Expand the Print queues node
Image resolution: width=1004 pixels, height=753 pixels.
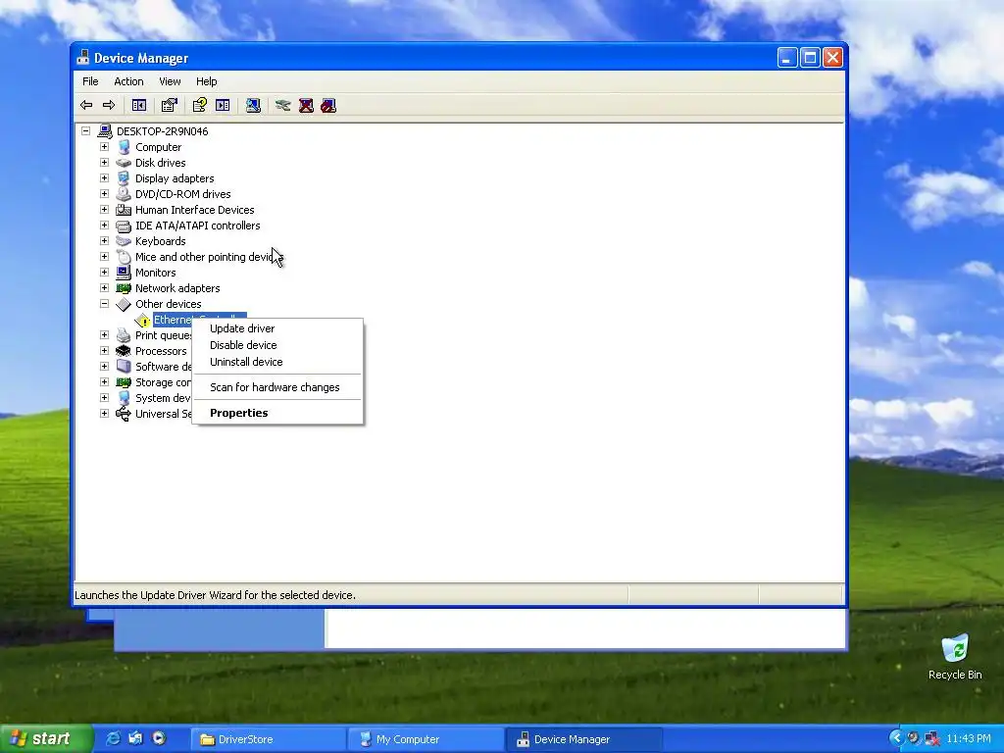[104, 335]
